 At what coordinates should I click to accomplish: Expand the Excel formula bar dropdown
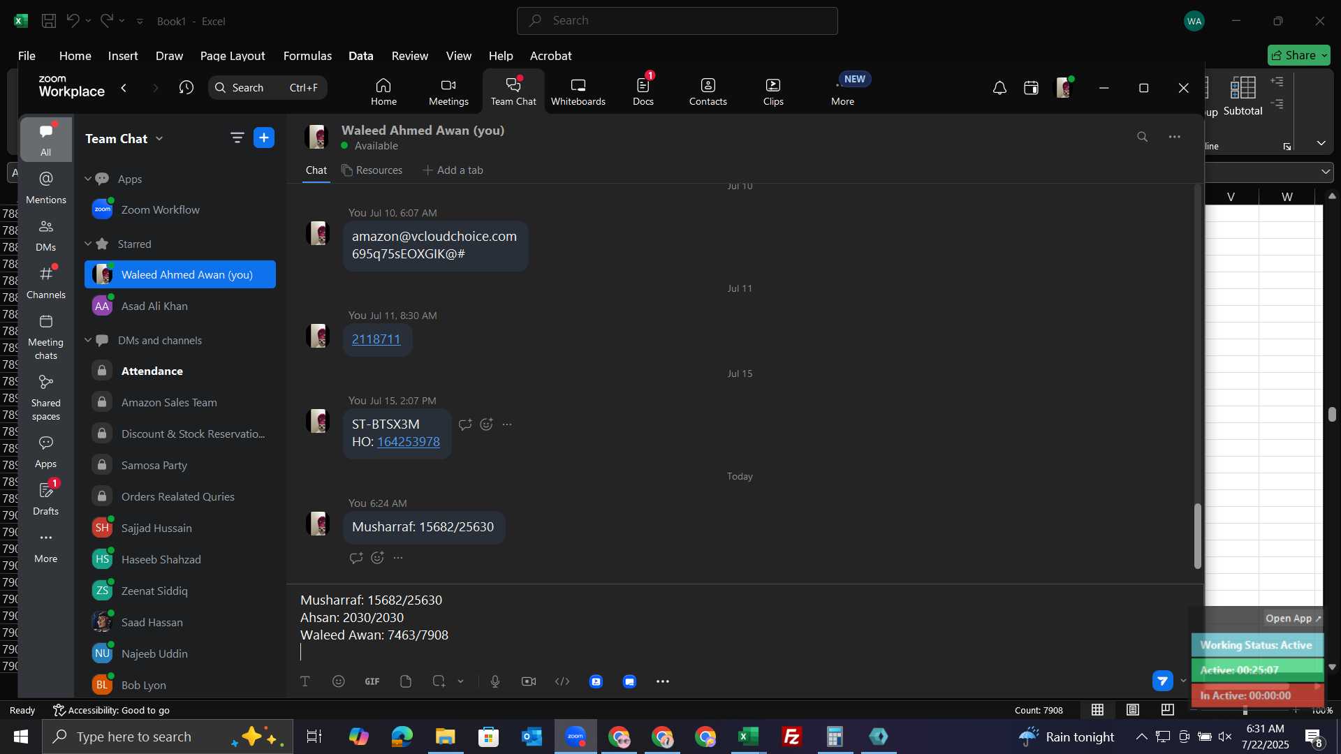(x=1326, y=172)
